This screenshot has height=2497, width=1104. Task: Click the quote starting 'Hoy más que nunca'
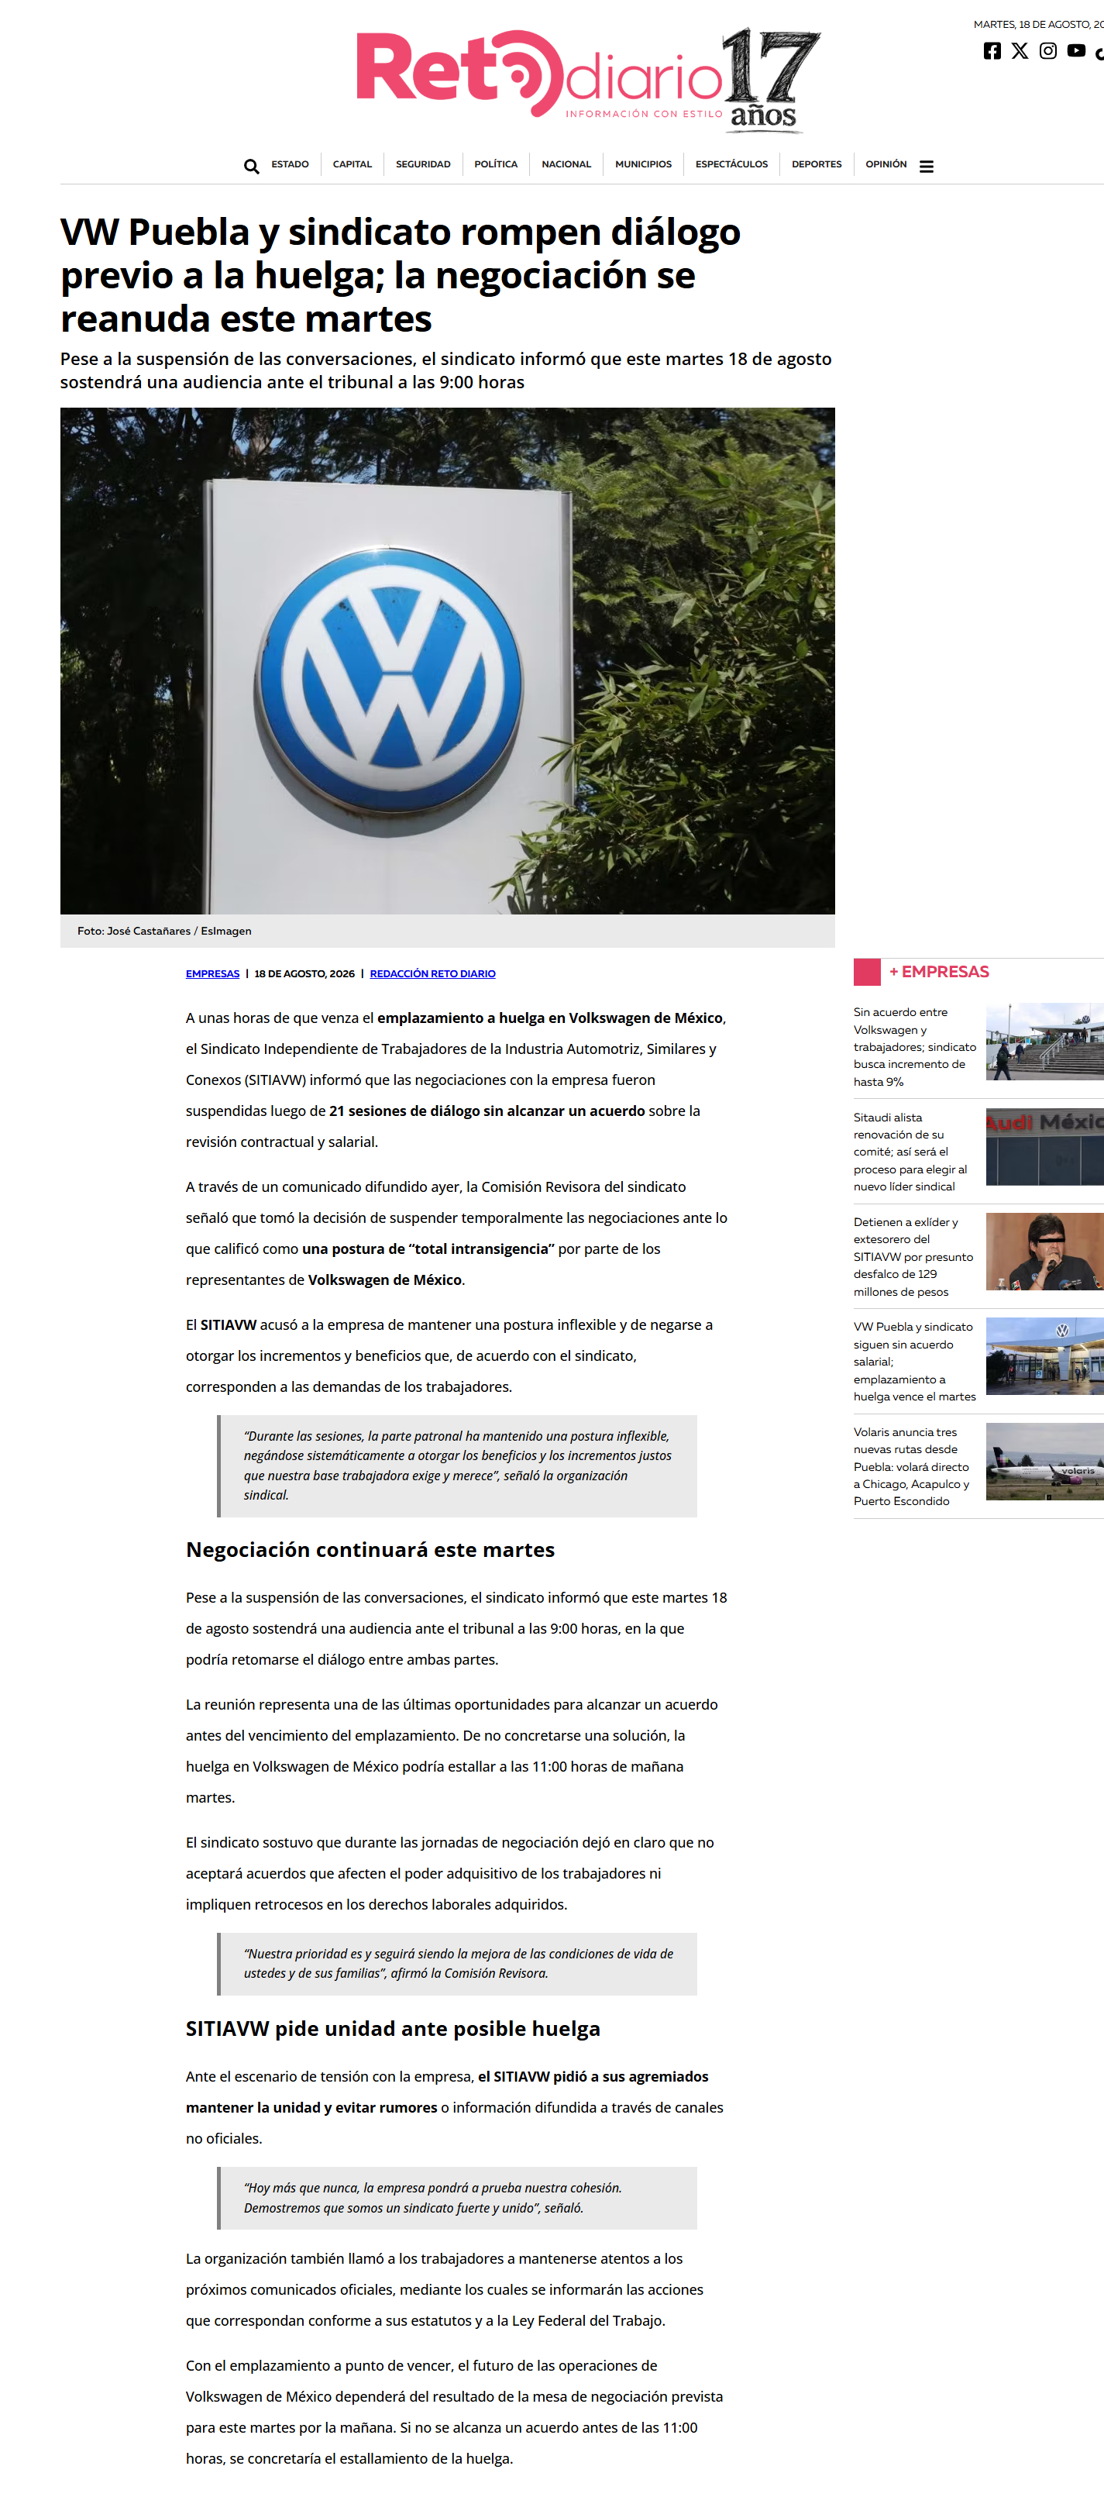[x=456, y=2198]
